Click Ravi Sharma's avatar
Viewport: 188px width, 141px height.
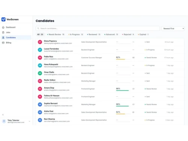coord(40,120)
